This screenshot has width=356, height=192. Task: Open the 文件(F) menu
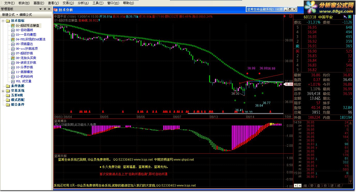pyautogui.click(x=10, y=3)
